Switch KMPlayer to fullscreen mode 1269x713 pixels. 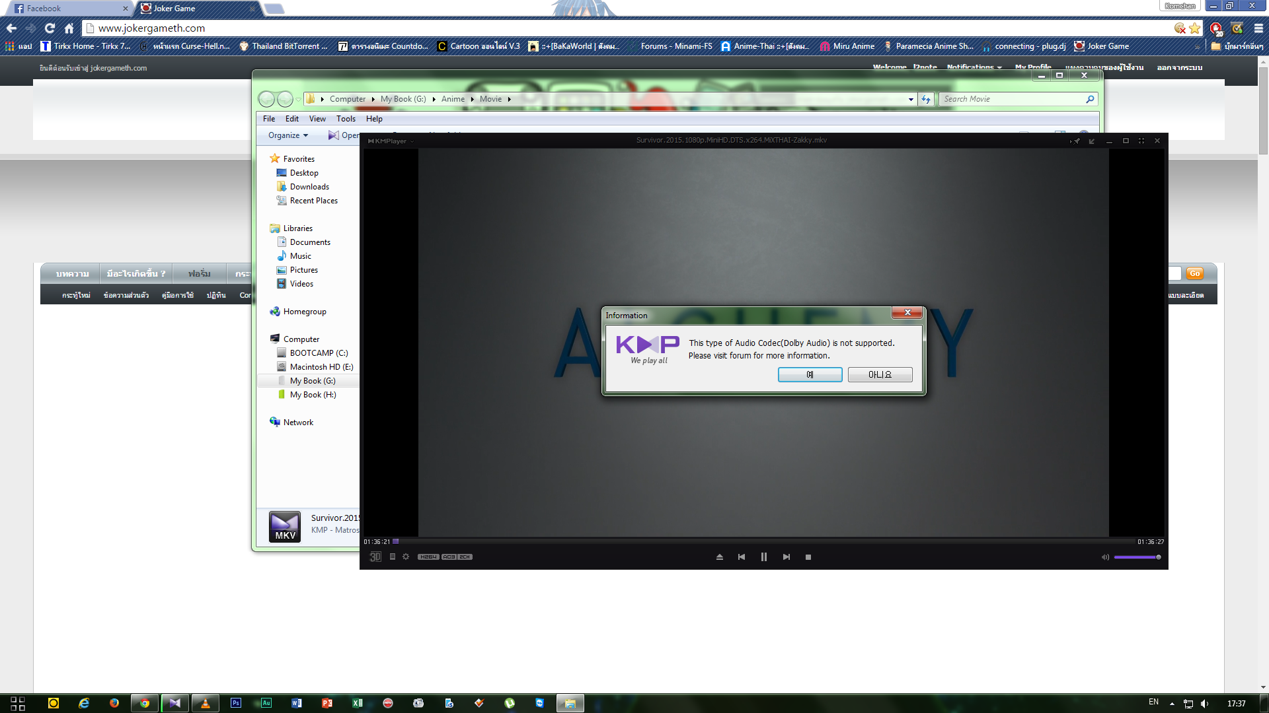(1141, 141)
